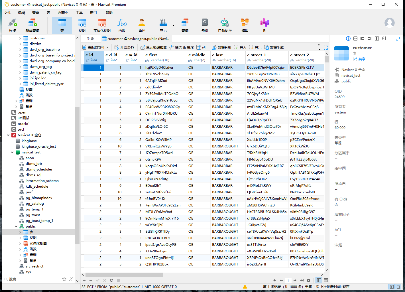The width and height of the screenshot is (405, 292).
Task: Switch to grid view mode
Action: [319, 280]
